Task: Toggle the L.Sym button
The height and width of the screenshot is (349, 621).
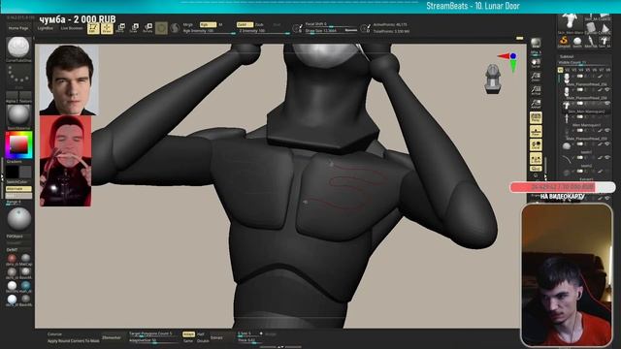Action: pyautogui.click(x=536, y=159)
